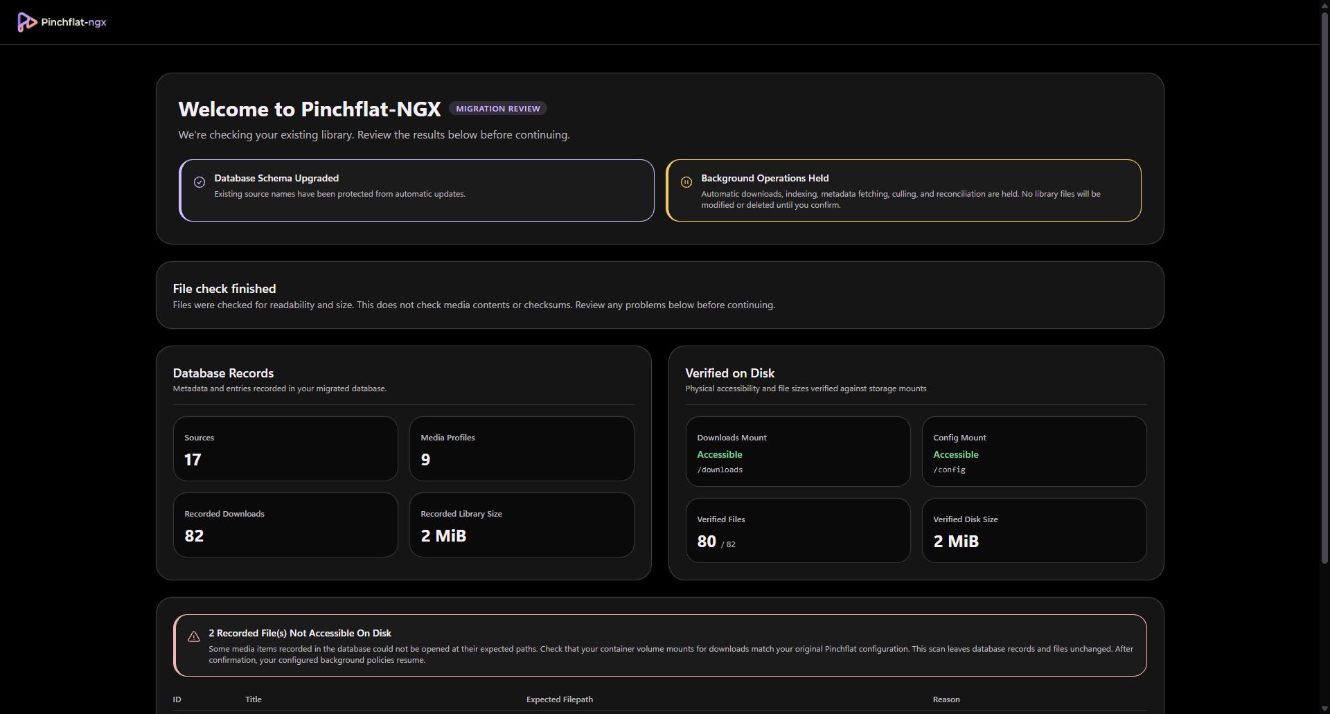Click the Sources count of 17
Image resolution: width=1330 pixels, height=714 pixels.
tap(193, 460)
